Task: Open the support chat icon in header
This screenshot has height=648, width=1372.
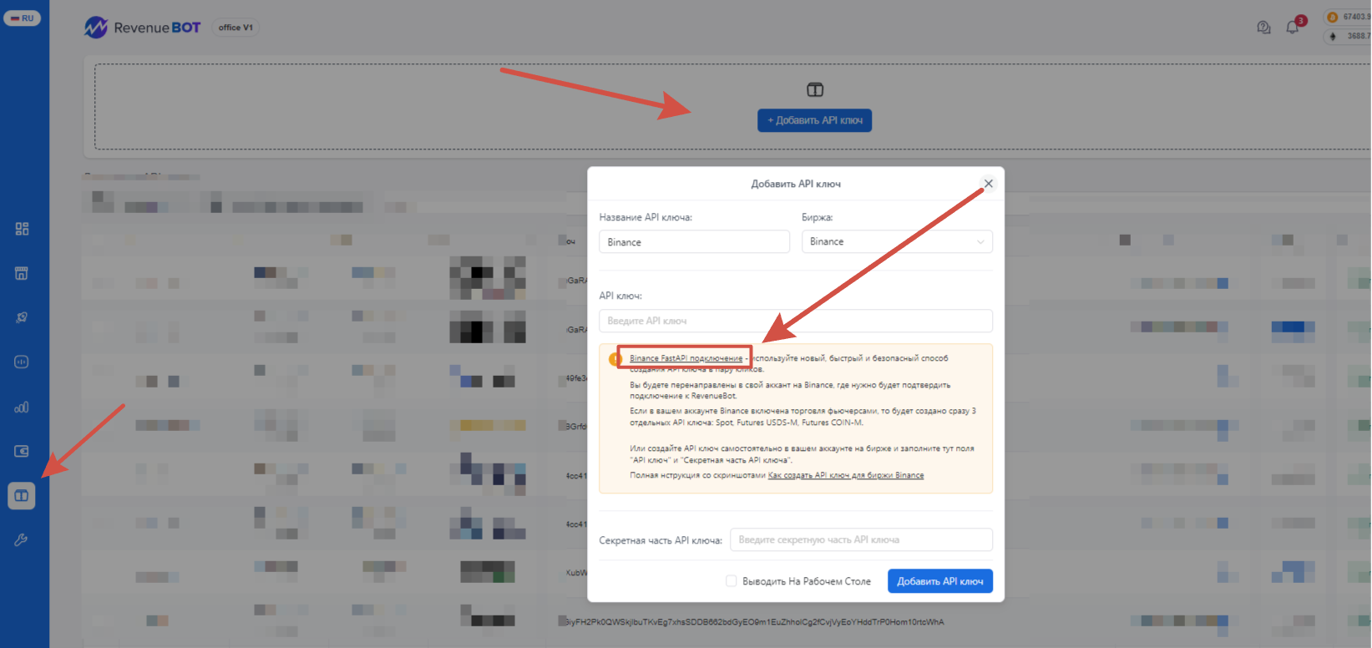Action: (1263, 28)
